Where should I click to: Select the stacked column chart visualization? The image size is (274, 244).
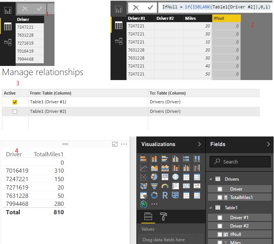tap(154, 159)
